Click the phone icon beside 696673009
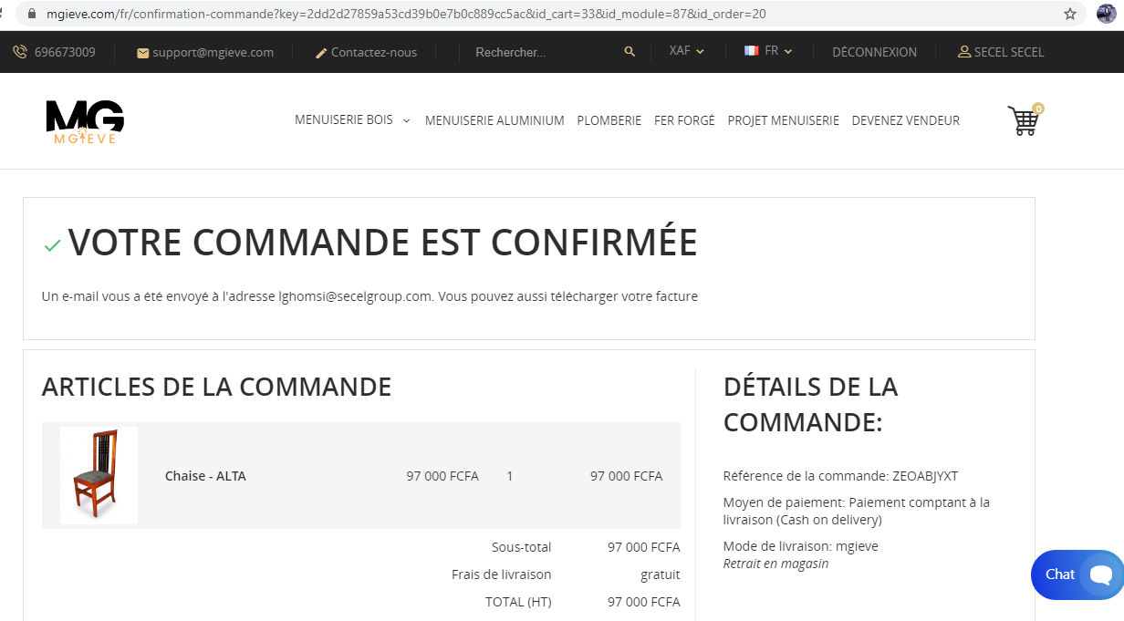1124x621 pixels. [x=20, y=52]
